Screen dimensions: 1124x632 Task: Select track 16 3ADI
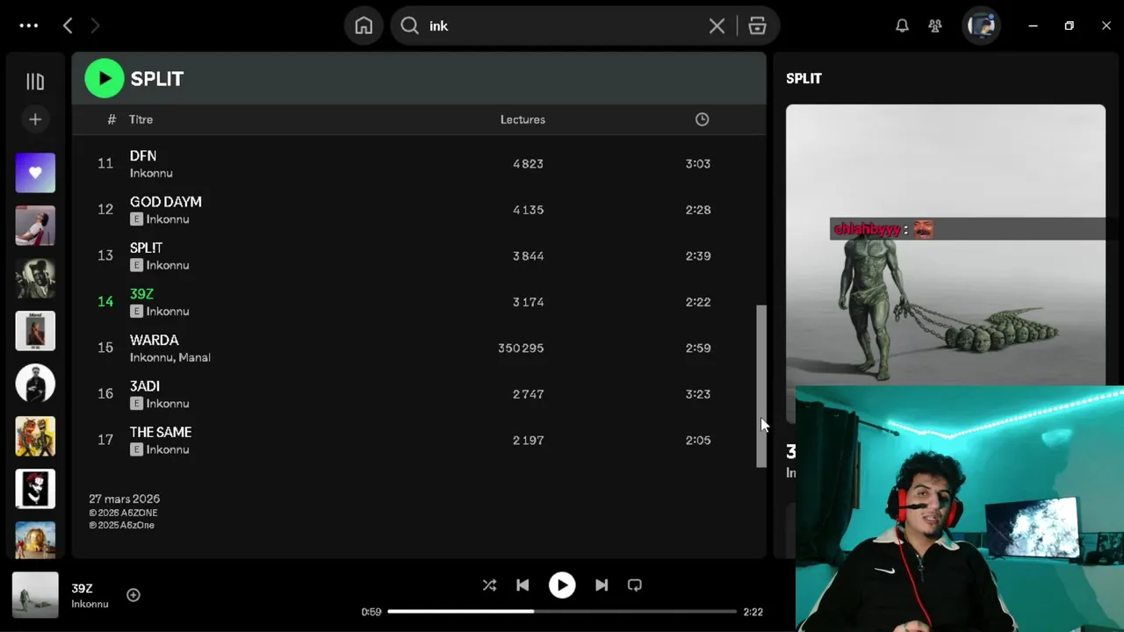coord(419,394)
